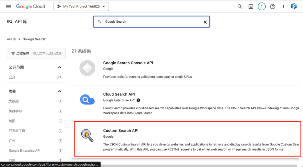The width and height of the screenshot is (303, 167).
Task: Click inside the Google Search input field
Action: [151, 22]
